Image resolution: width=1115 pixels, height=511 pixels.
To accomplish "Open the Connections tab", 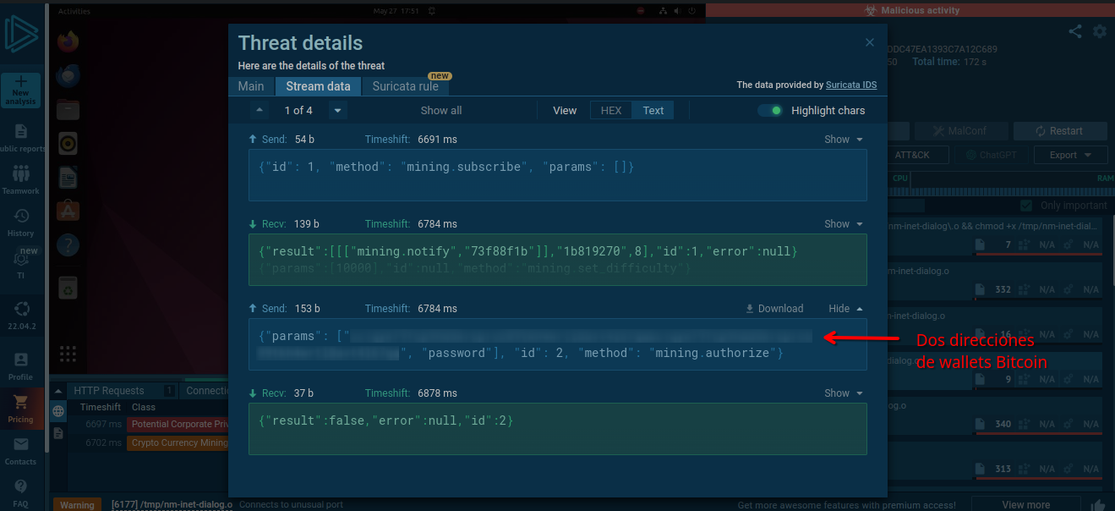I will (x=206, y=391).
